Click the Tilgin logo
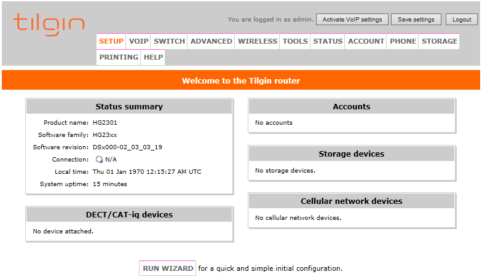This screenshot has width=482, height=277. tap(49, 25)
